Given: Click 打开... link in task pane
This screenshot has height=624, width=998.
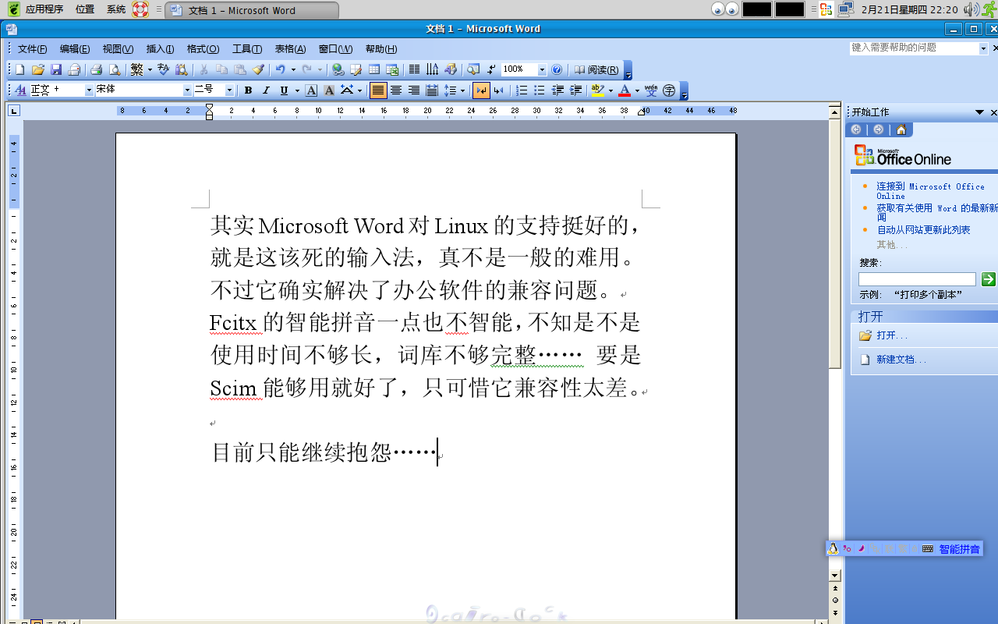Looking at the screenshot, I should point(892,335).
